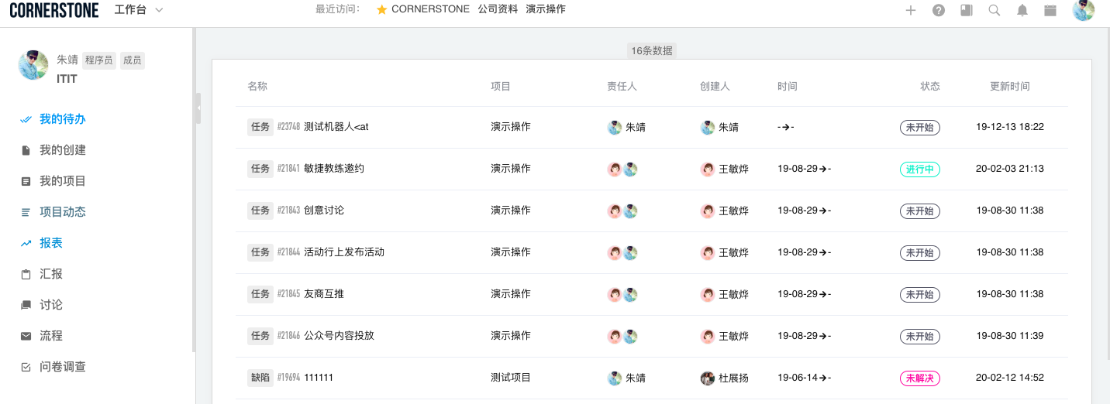Viewport: 1110px width, 404px height.
Task: Open the notifications bell icon
Action: [x=1022, y=10]
